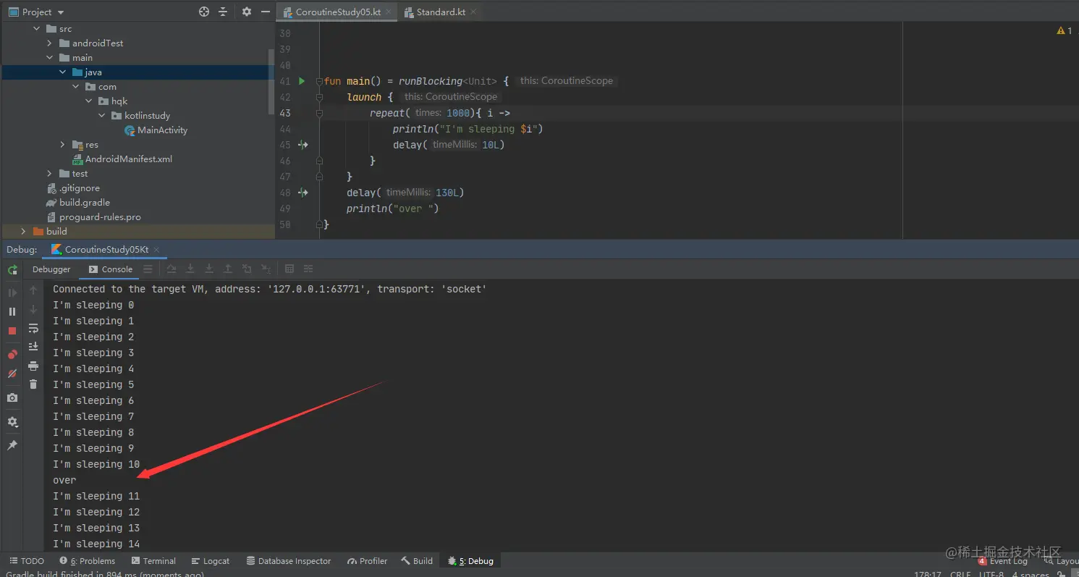
Task: Collapse the com package
Action: click(76, 87)
